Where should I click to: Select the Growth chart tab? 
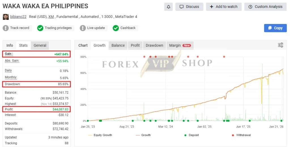click(x=99, y=46)
